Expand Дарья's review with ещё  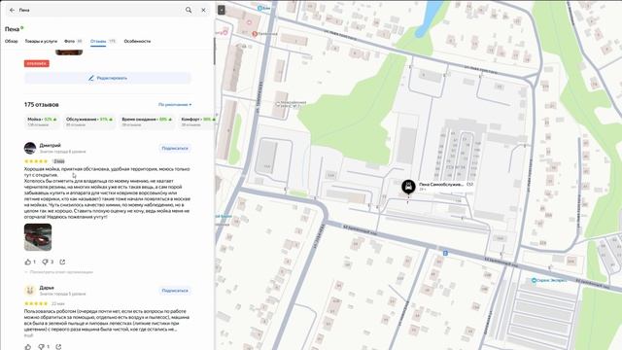click(28, 335)
